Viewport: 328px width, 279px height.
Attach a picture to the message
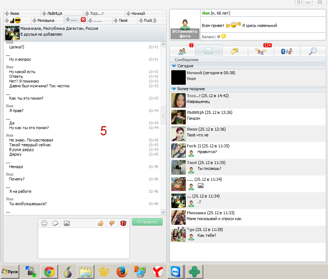[x=67, y=223]
